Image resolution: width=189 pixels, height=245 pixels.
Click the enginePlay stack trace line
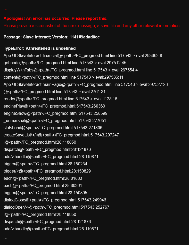click(54, 106)
